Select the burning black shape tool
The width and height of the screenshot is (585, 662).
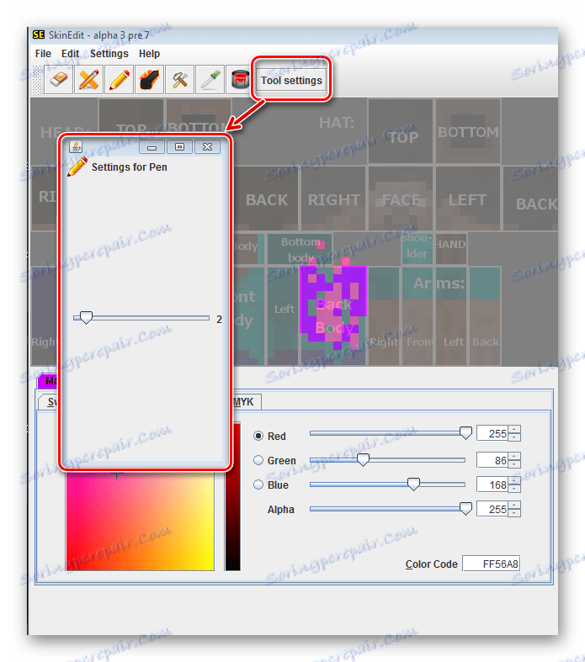(x=150, y=79)
